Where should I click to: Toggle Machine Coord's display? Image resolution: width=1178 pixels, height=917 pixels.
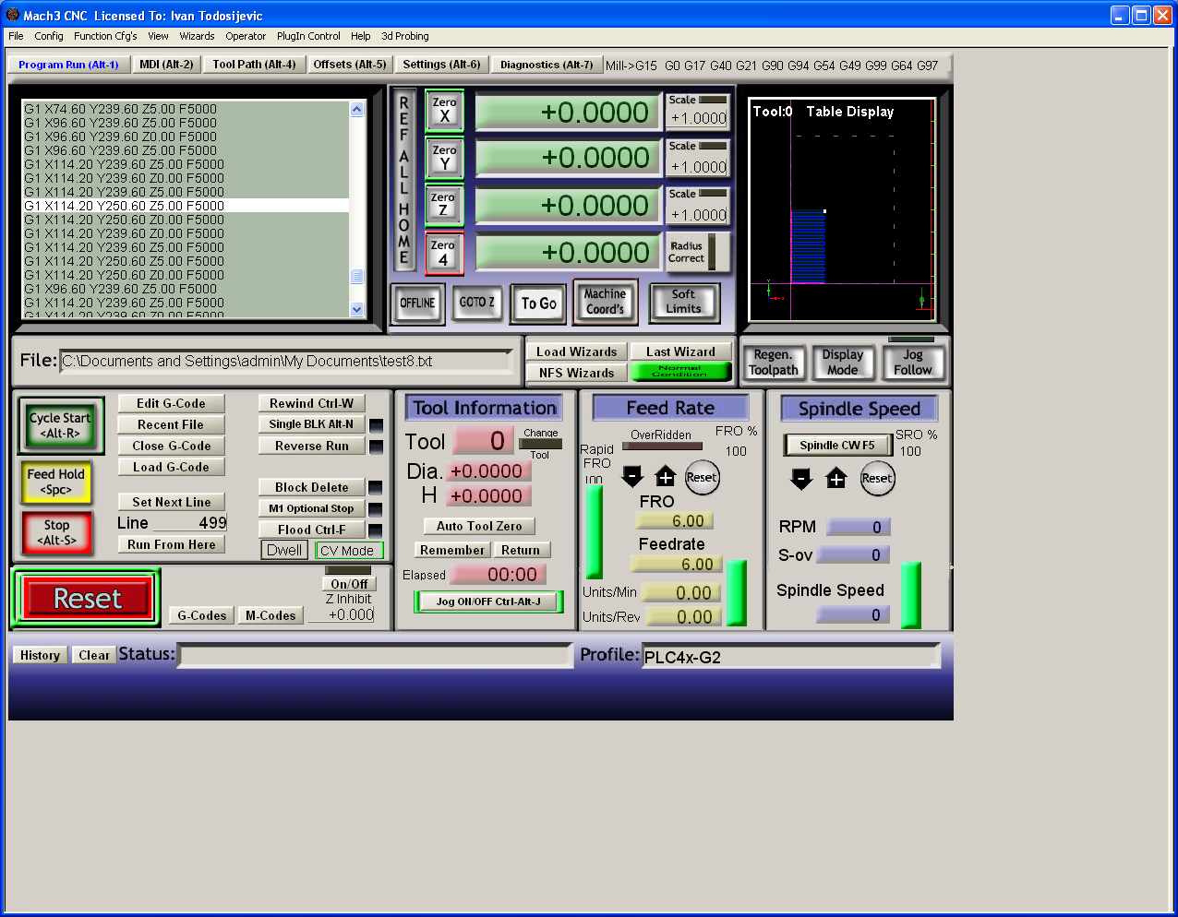click(x=605, y=302)
